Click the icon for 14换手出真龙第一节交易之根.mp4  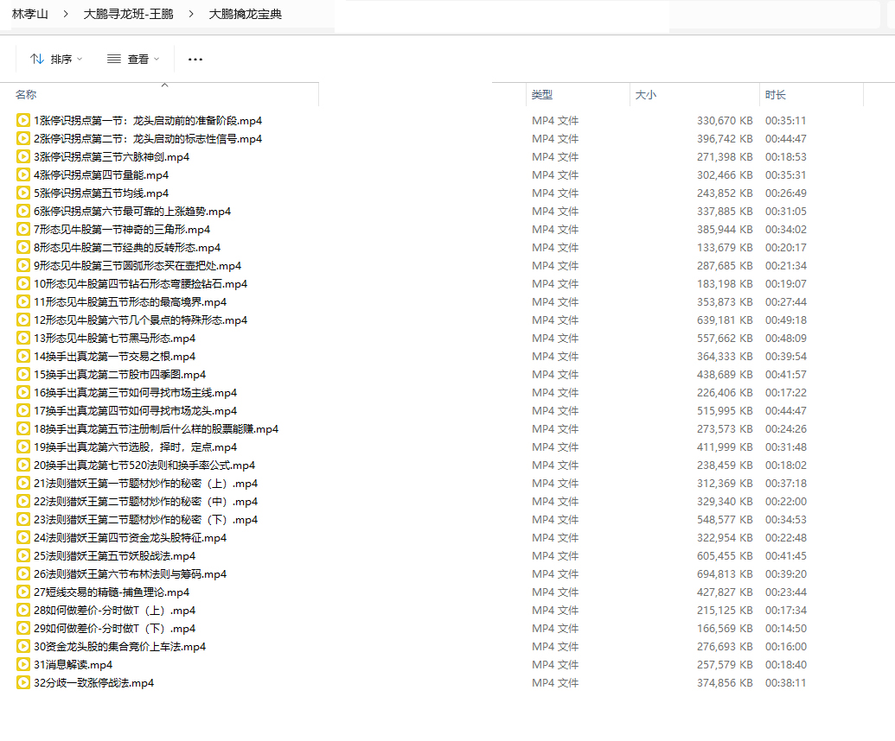pyautogui.click(x=23, y=357)
